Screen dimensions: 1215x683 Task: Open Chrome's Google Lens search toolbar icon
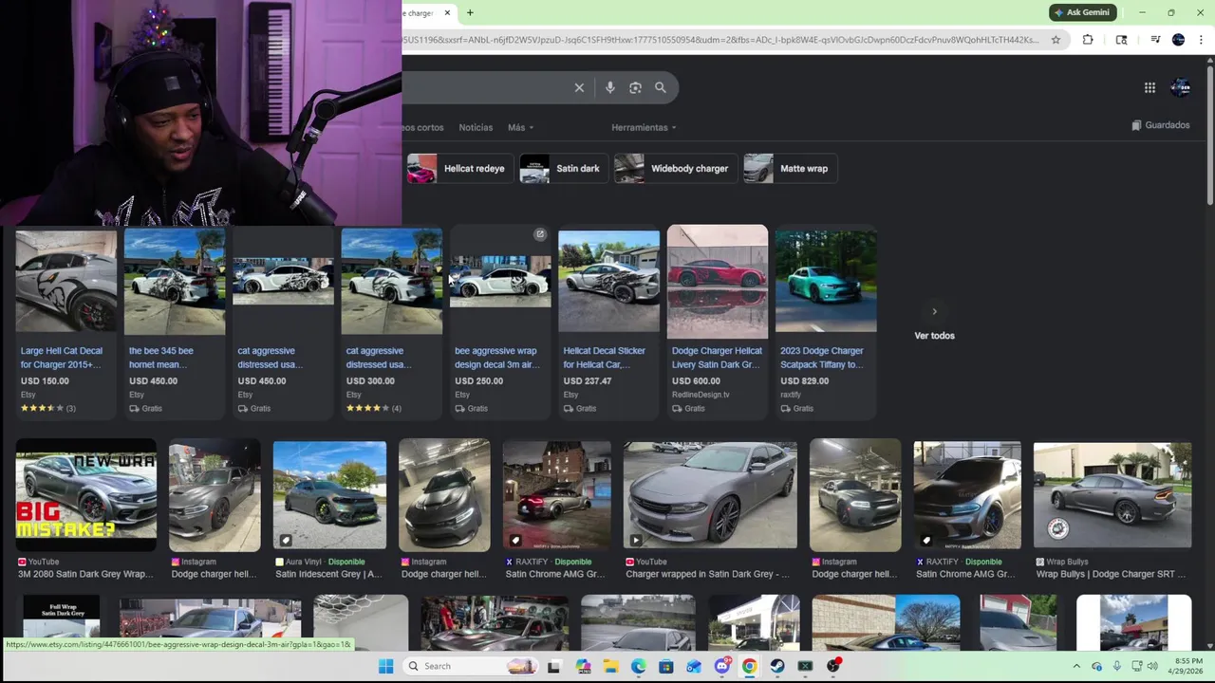coord(1121,40)
